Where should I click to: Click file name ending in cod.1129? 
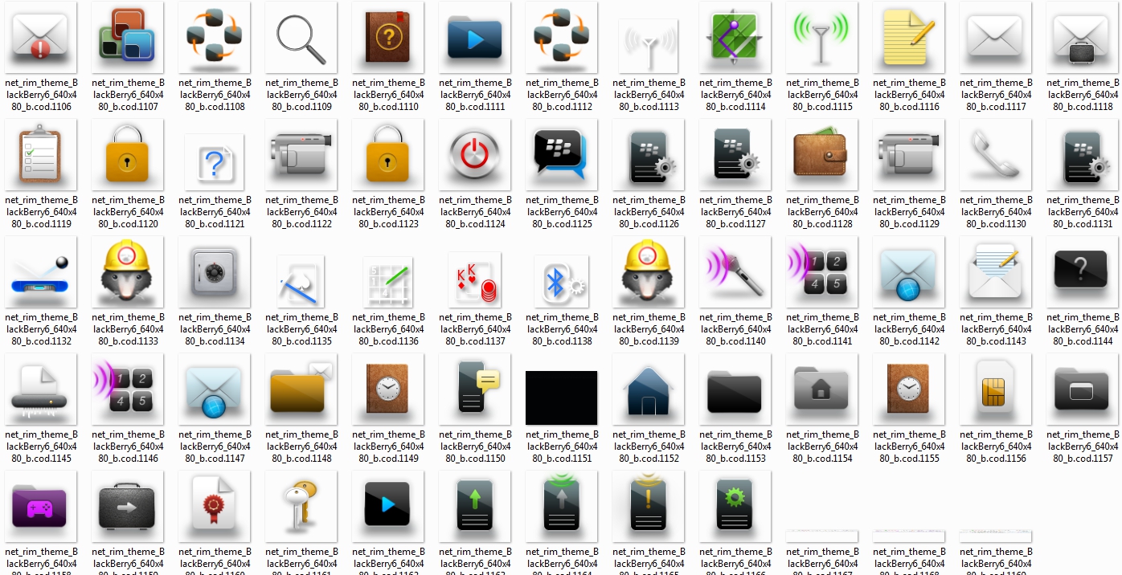[x=909, y=212]
